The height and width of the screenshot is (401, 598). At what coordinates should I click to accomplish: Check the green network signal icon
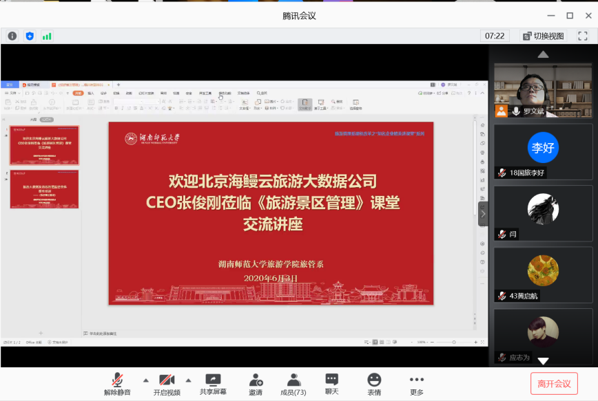pyautogui.click(x=47, y=36)
